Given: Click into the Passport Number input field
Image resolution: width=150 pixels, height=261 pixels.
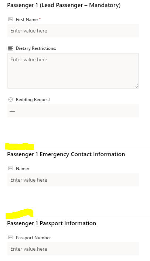Looking at the screenshot, I should 73,249.
